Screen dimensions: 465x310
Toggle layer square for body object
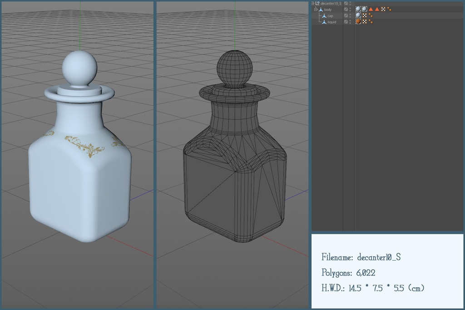point(346,10)
